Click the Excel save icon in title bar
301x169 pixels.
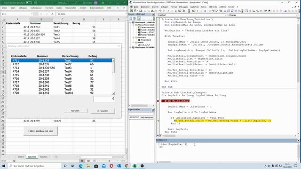(36, 3)
